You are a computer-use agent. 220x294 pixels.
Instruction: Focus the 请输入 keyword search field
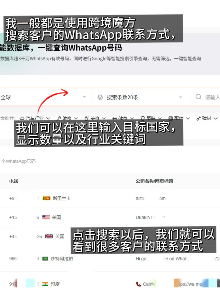[x=205, y=97]
